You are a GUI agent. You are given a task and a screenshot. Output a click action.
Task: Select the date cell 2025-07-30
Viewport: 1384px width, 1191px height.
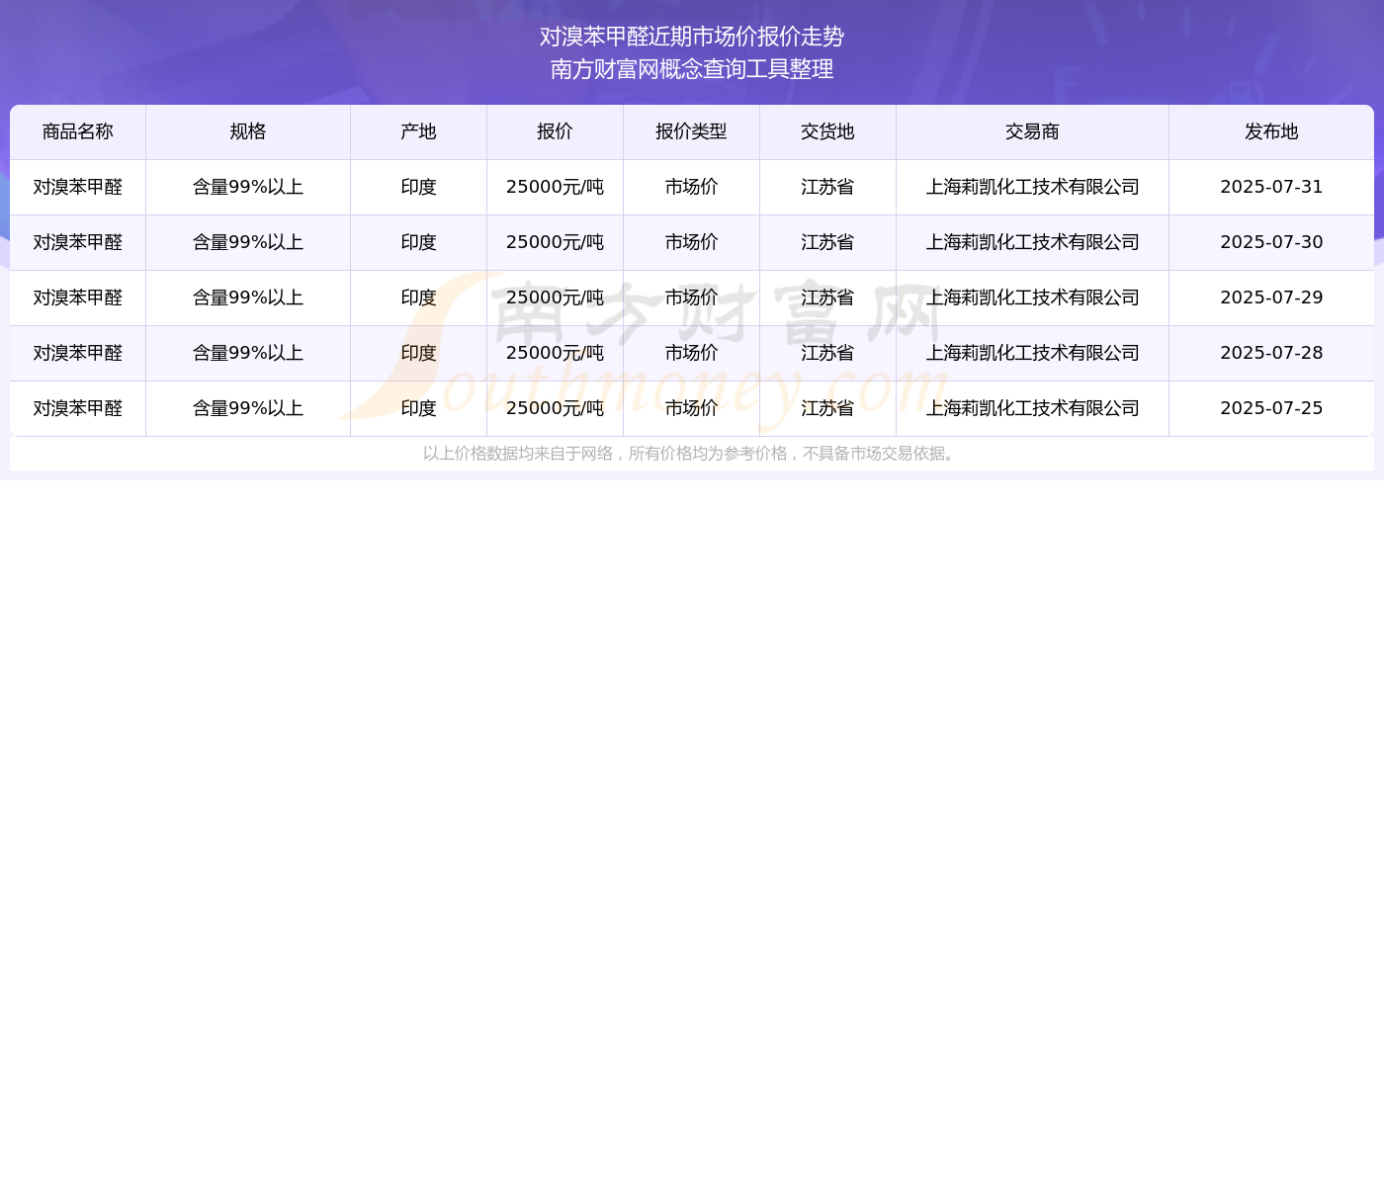(1272, 242)
